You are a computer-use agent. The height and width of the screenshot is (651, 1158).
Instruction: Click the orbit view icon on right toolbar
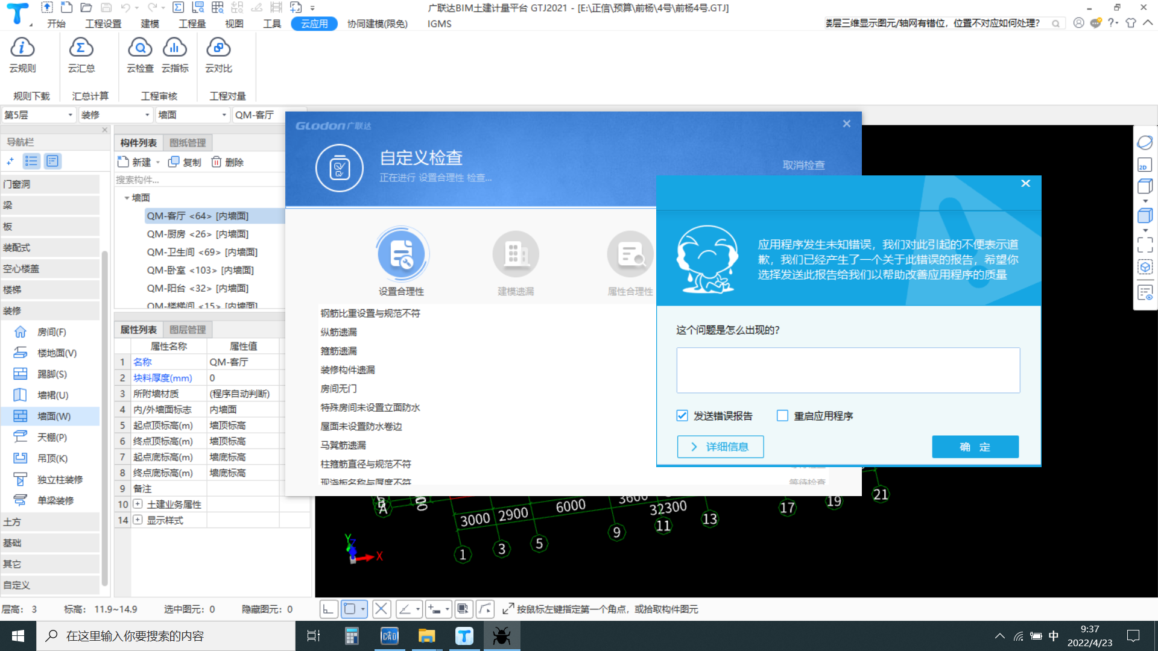point(1144,143)
